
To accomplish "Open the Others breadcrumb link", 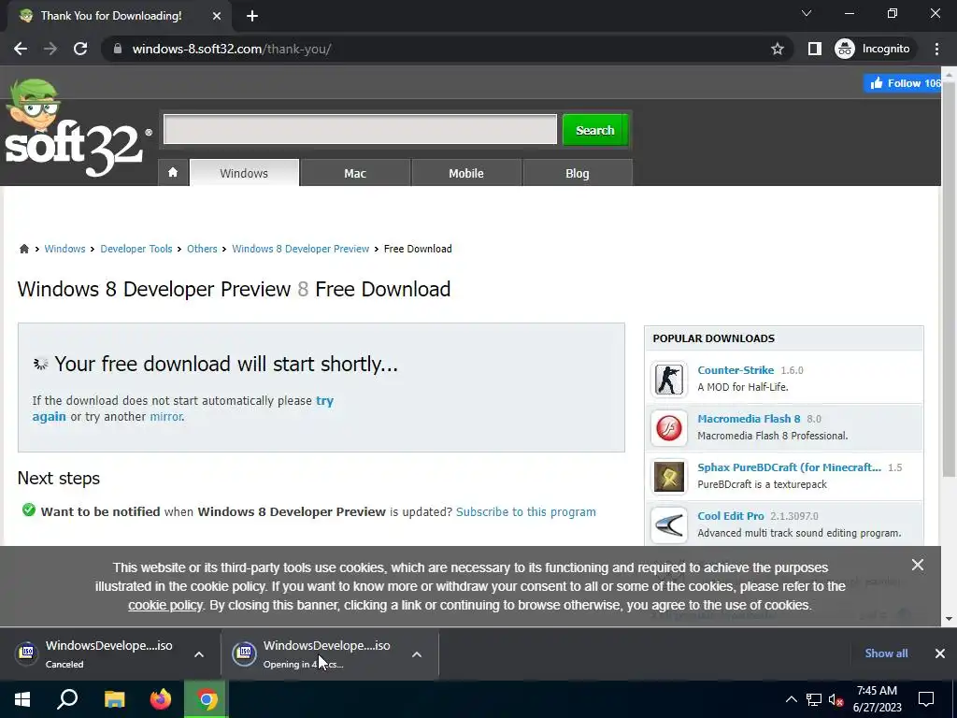I will pyautogui.click(x=202, y=249).
